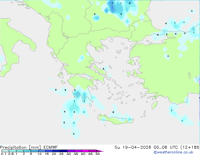Click the legend label '25'
The width and height of the screenshot is (200, 155).
coord(61,154)
